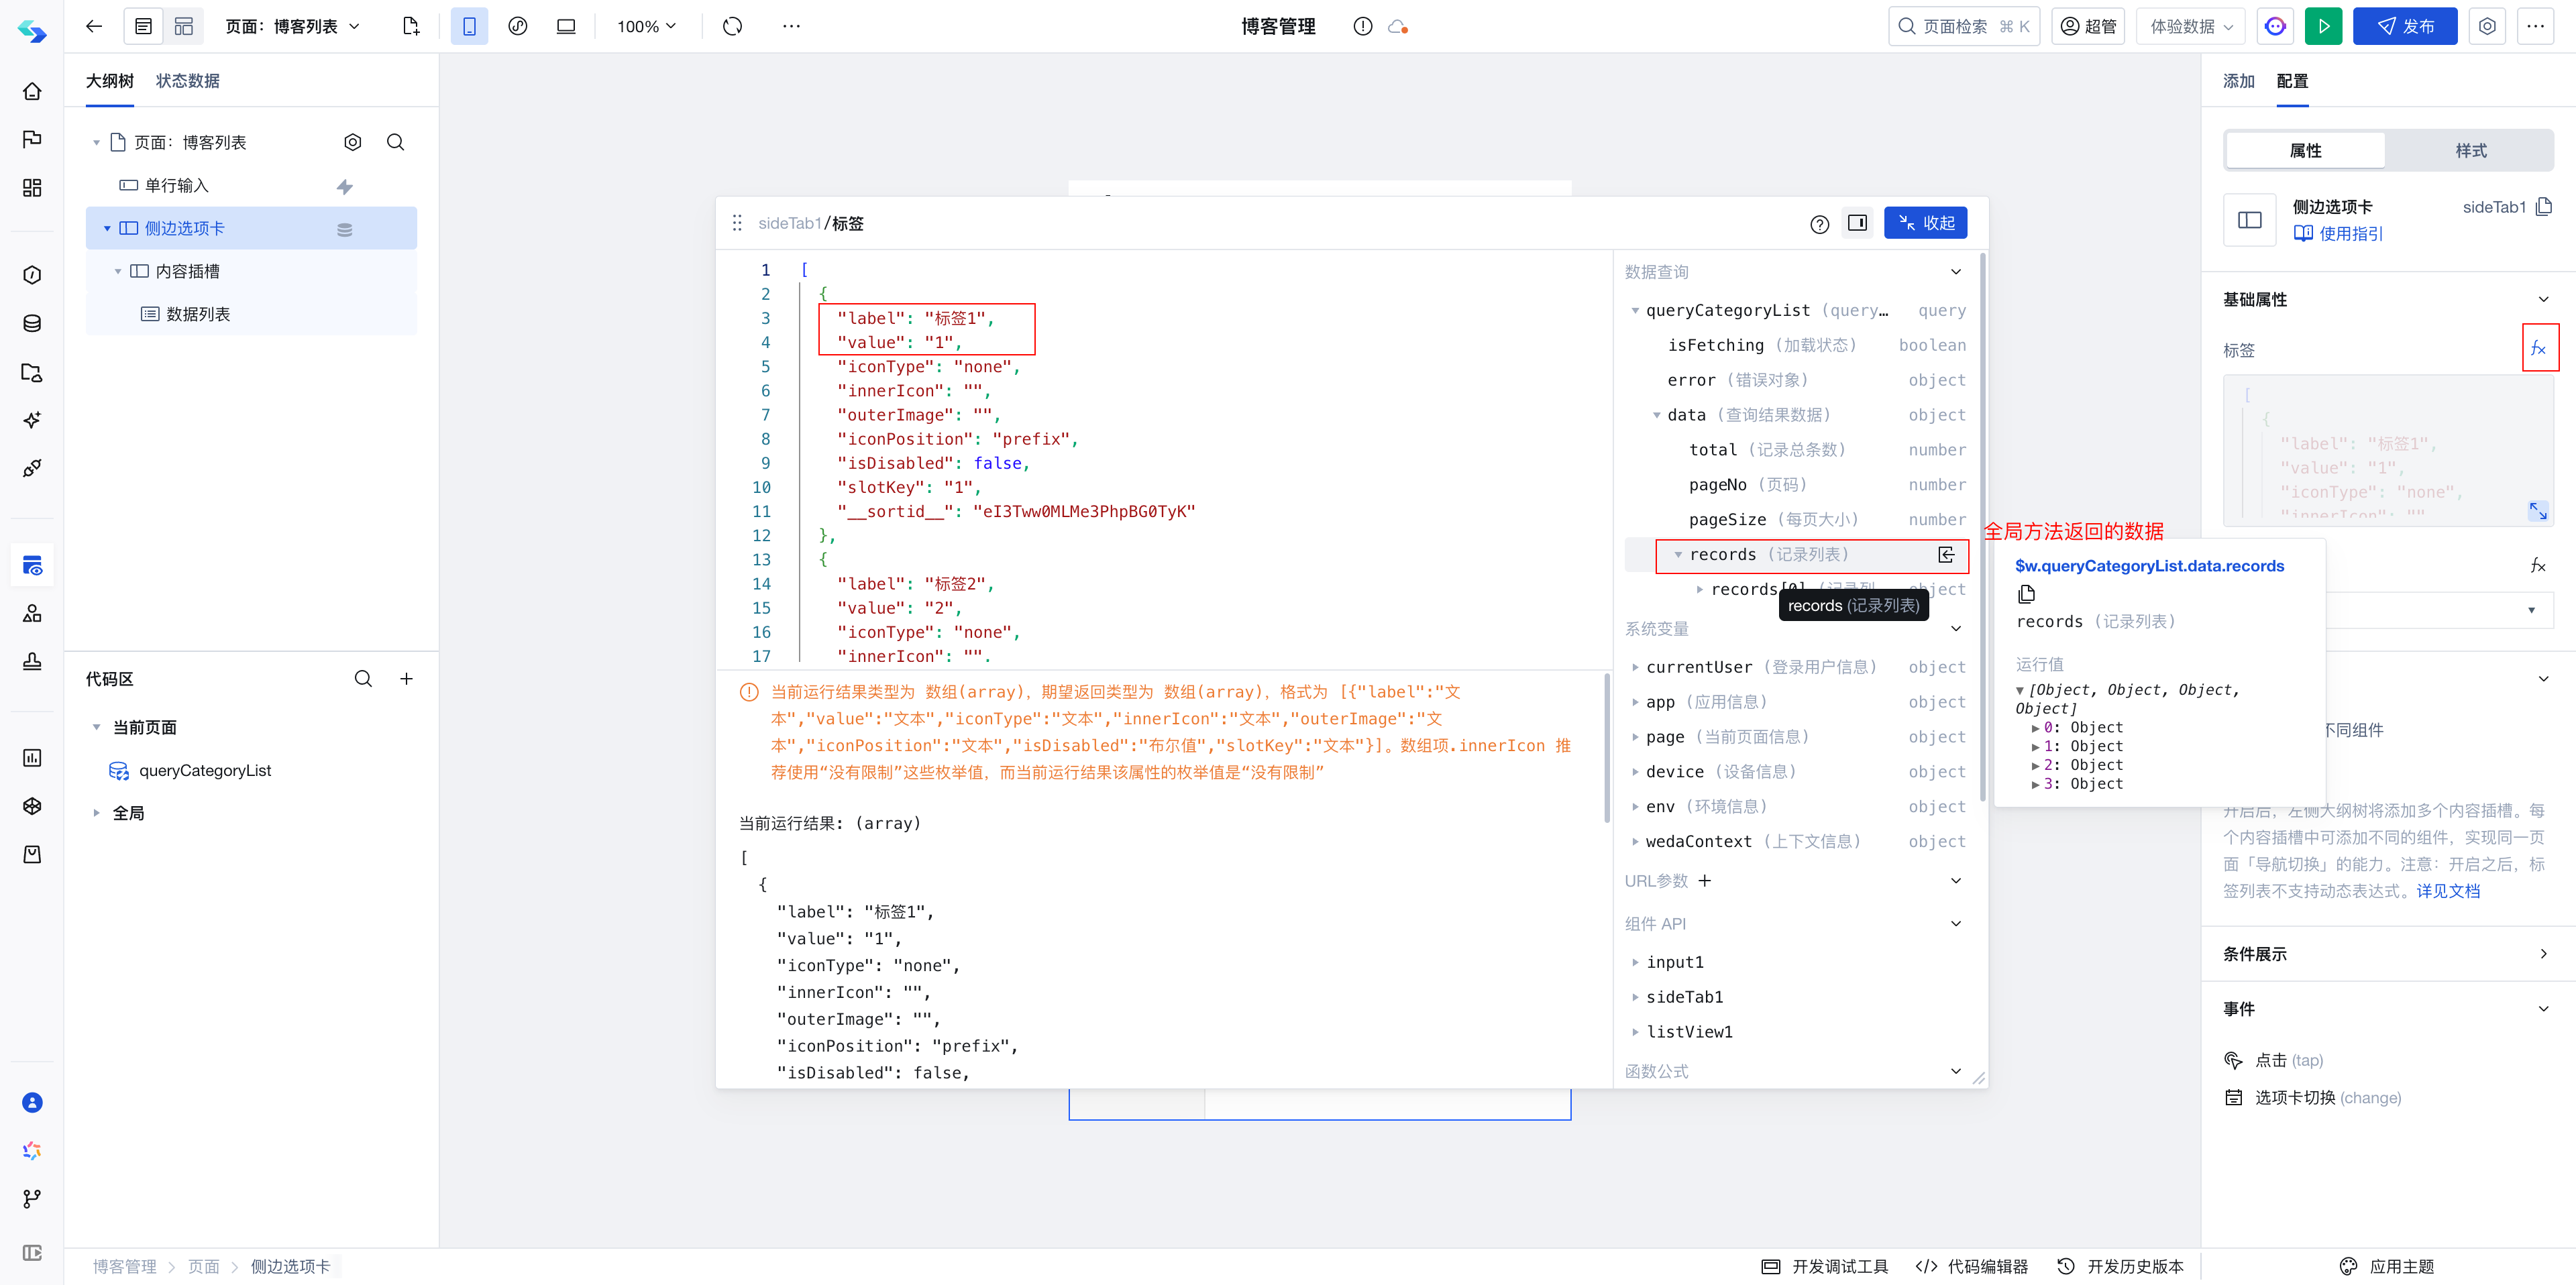Click the 点击 (tap) event
Image resolution: width=2576 pixels, height=1285 pixels.
coord(2274,1060)
